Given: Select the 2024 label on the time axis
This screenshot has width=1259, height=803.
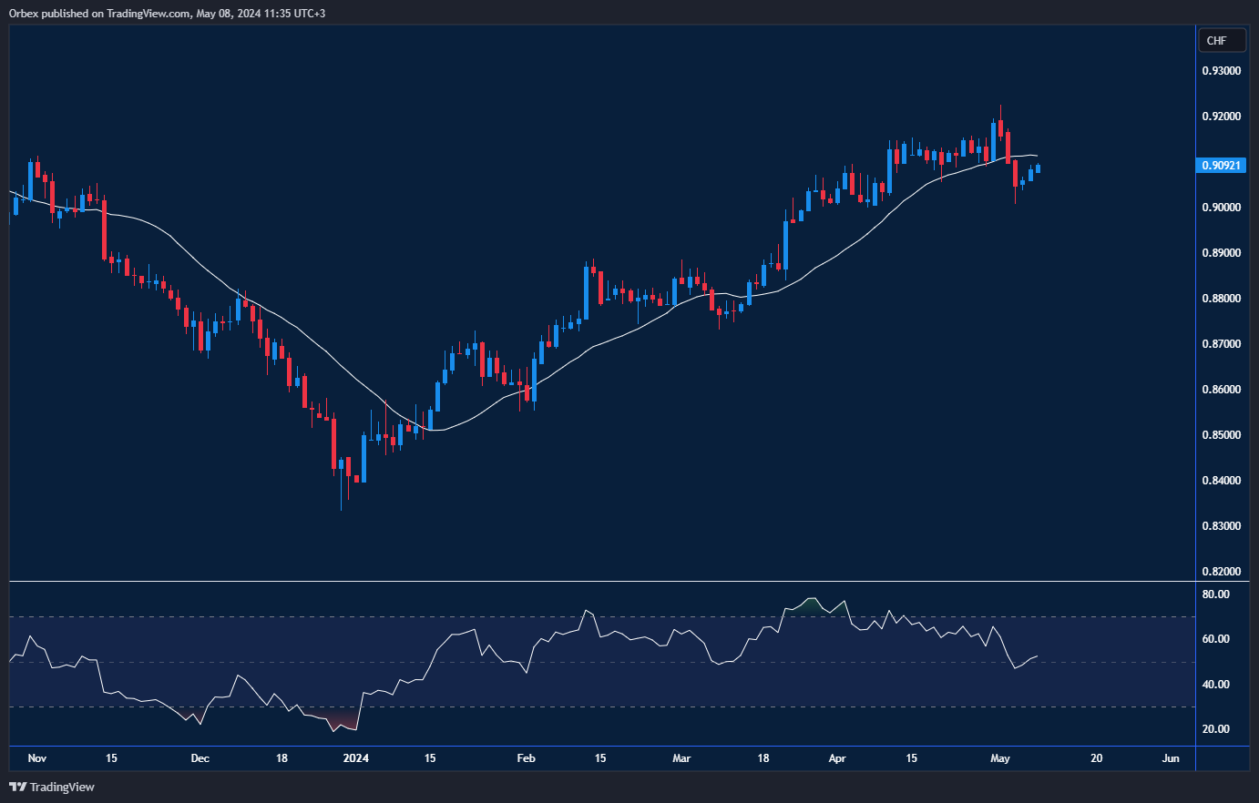Looking at the screenshot, I should click(x=355, y=758).
